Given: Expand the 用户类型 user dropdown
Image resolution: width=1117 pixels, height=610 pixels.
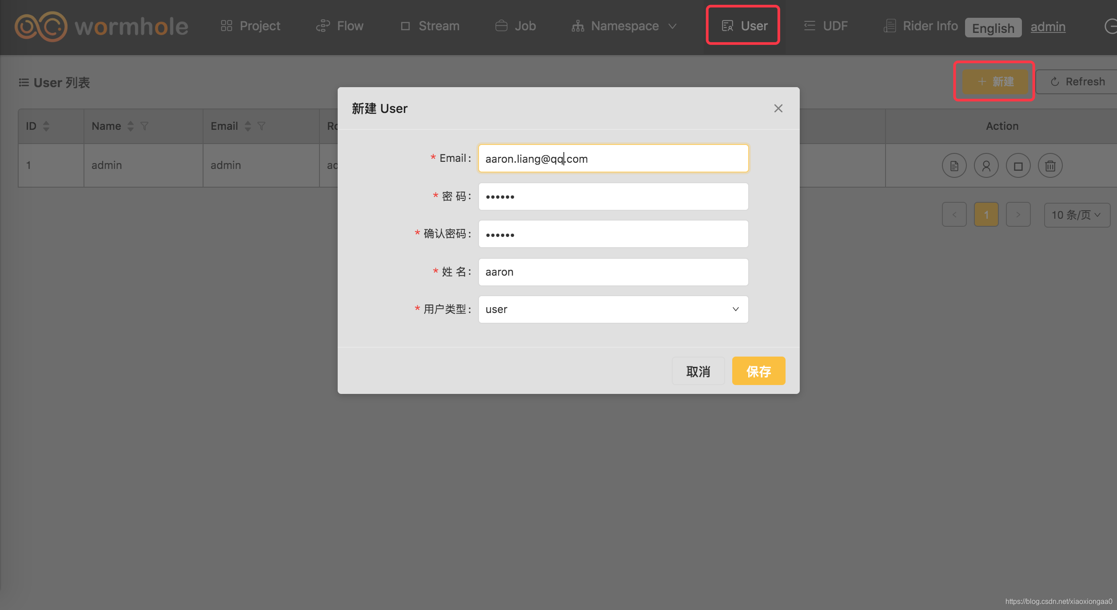Looking at the screenshot, I should pyautogui.click(x=613, y=309).
